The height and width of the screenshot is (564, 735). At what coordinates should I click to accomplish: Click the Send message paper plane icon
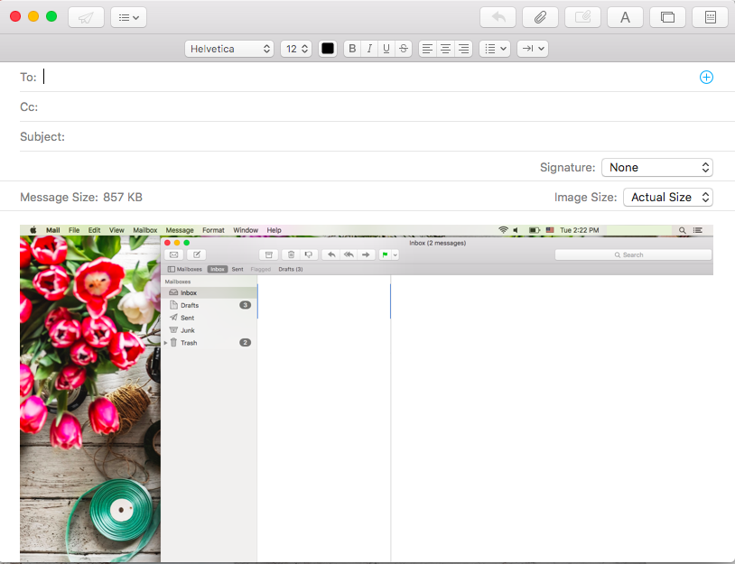[86, 17]
